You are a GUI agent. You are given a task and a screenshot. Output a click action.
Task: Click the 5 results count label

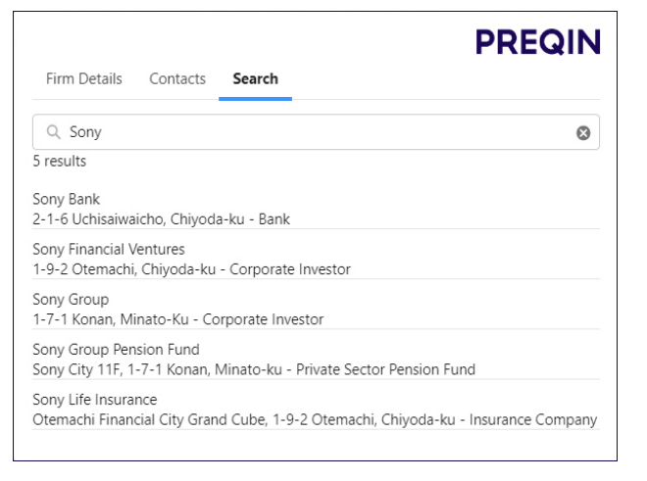tap(60, 162)
